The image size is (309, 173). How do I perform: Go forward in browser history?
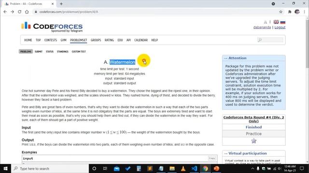(x=12, y=12)
